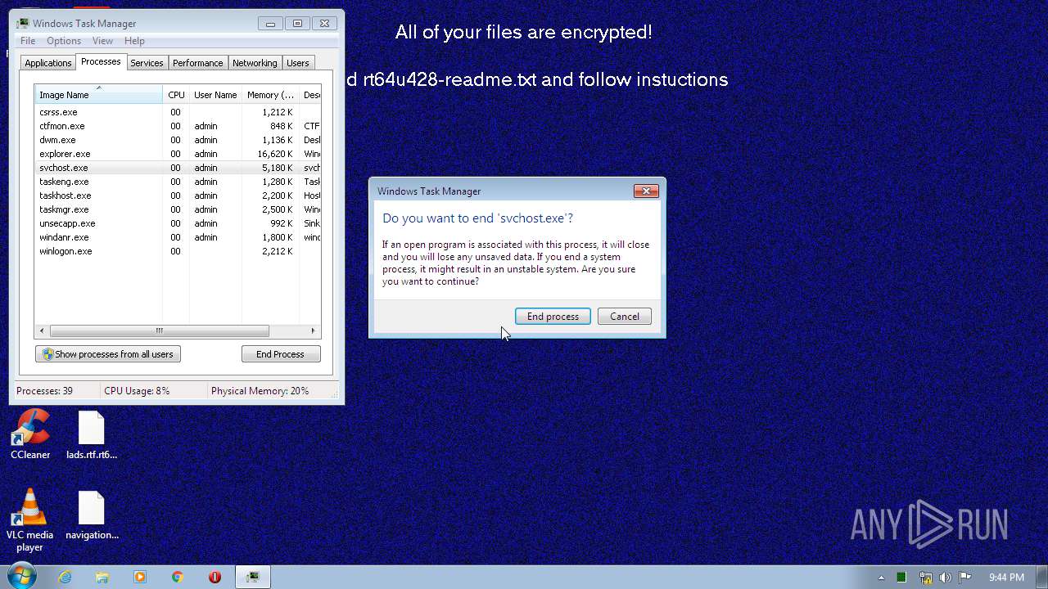Select the unsecapp.exe process row
1048x589 pixels.
(x=177, y=223)
